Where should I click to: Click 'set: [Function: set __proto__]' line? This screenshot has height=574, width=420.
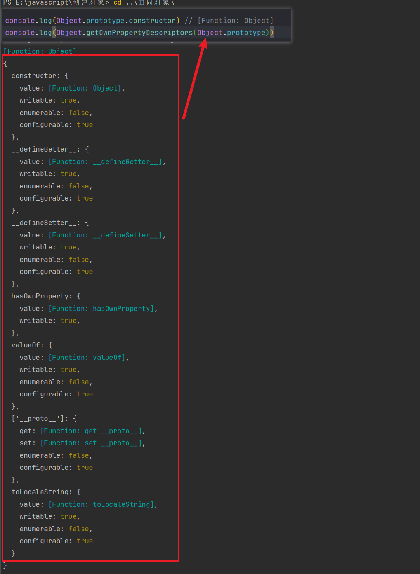[x=82, y=443]
